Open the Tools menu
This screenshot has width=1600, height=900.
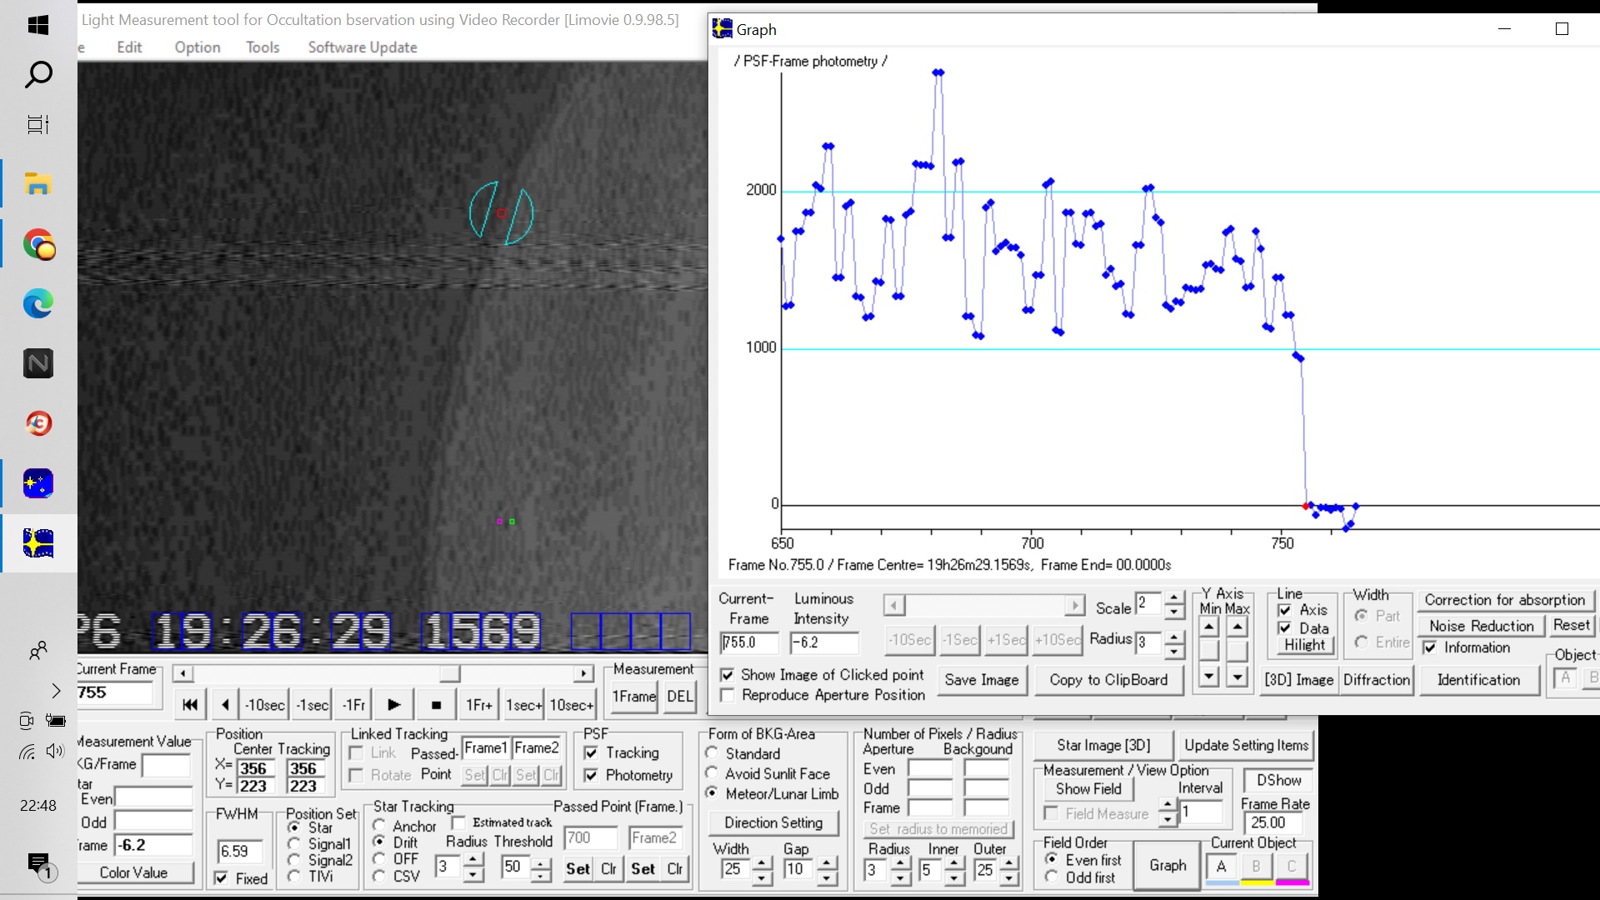262,47
